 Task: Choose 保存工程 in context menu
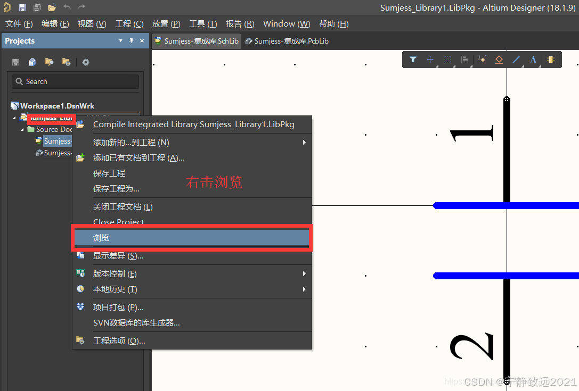pyautogui.click(x=192, y=173)
